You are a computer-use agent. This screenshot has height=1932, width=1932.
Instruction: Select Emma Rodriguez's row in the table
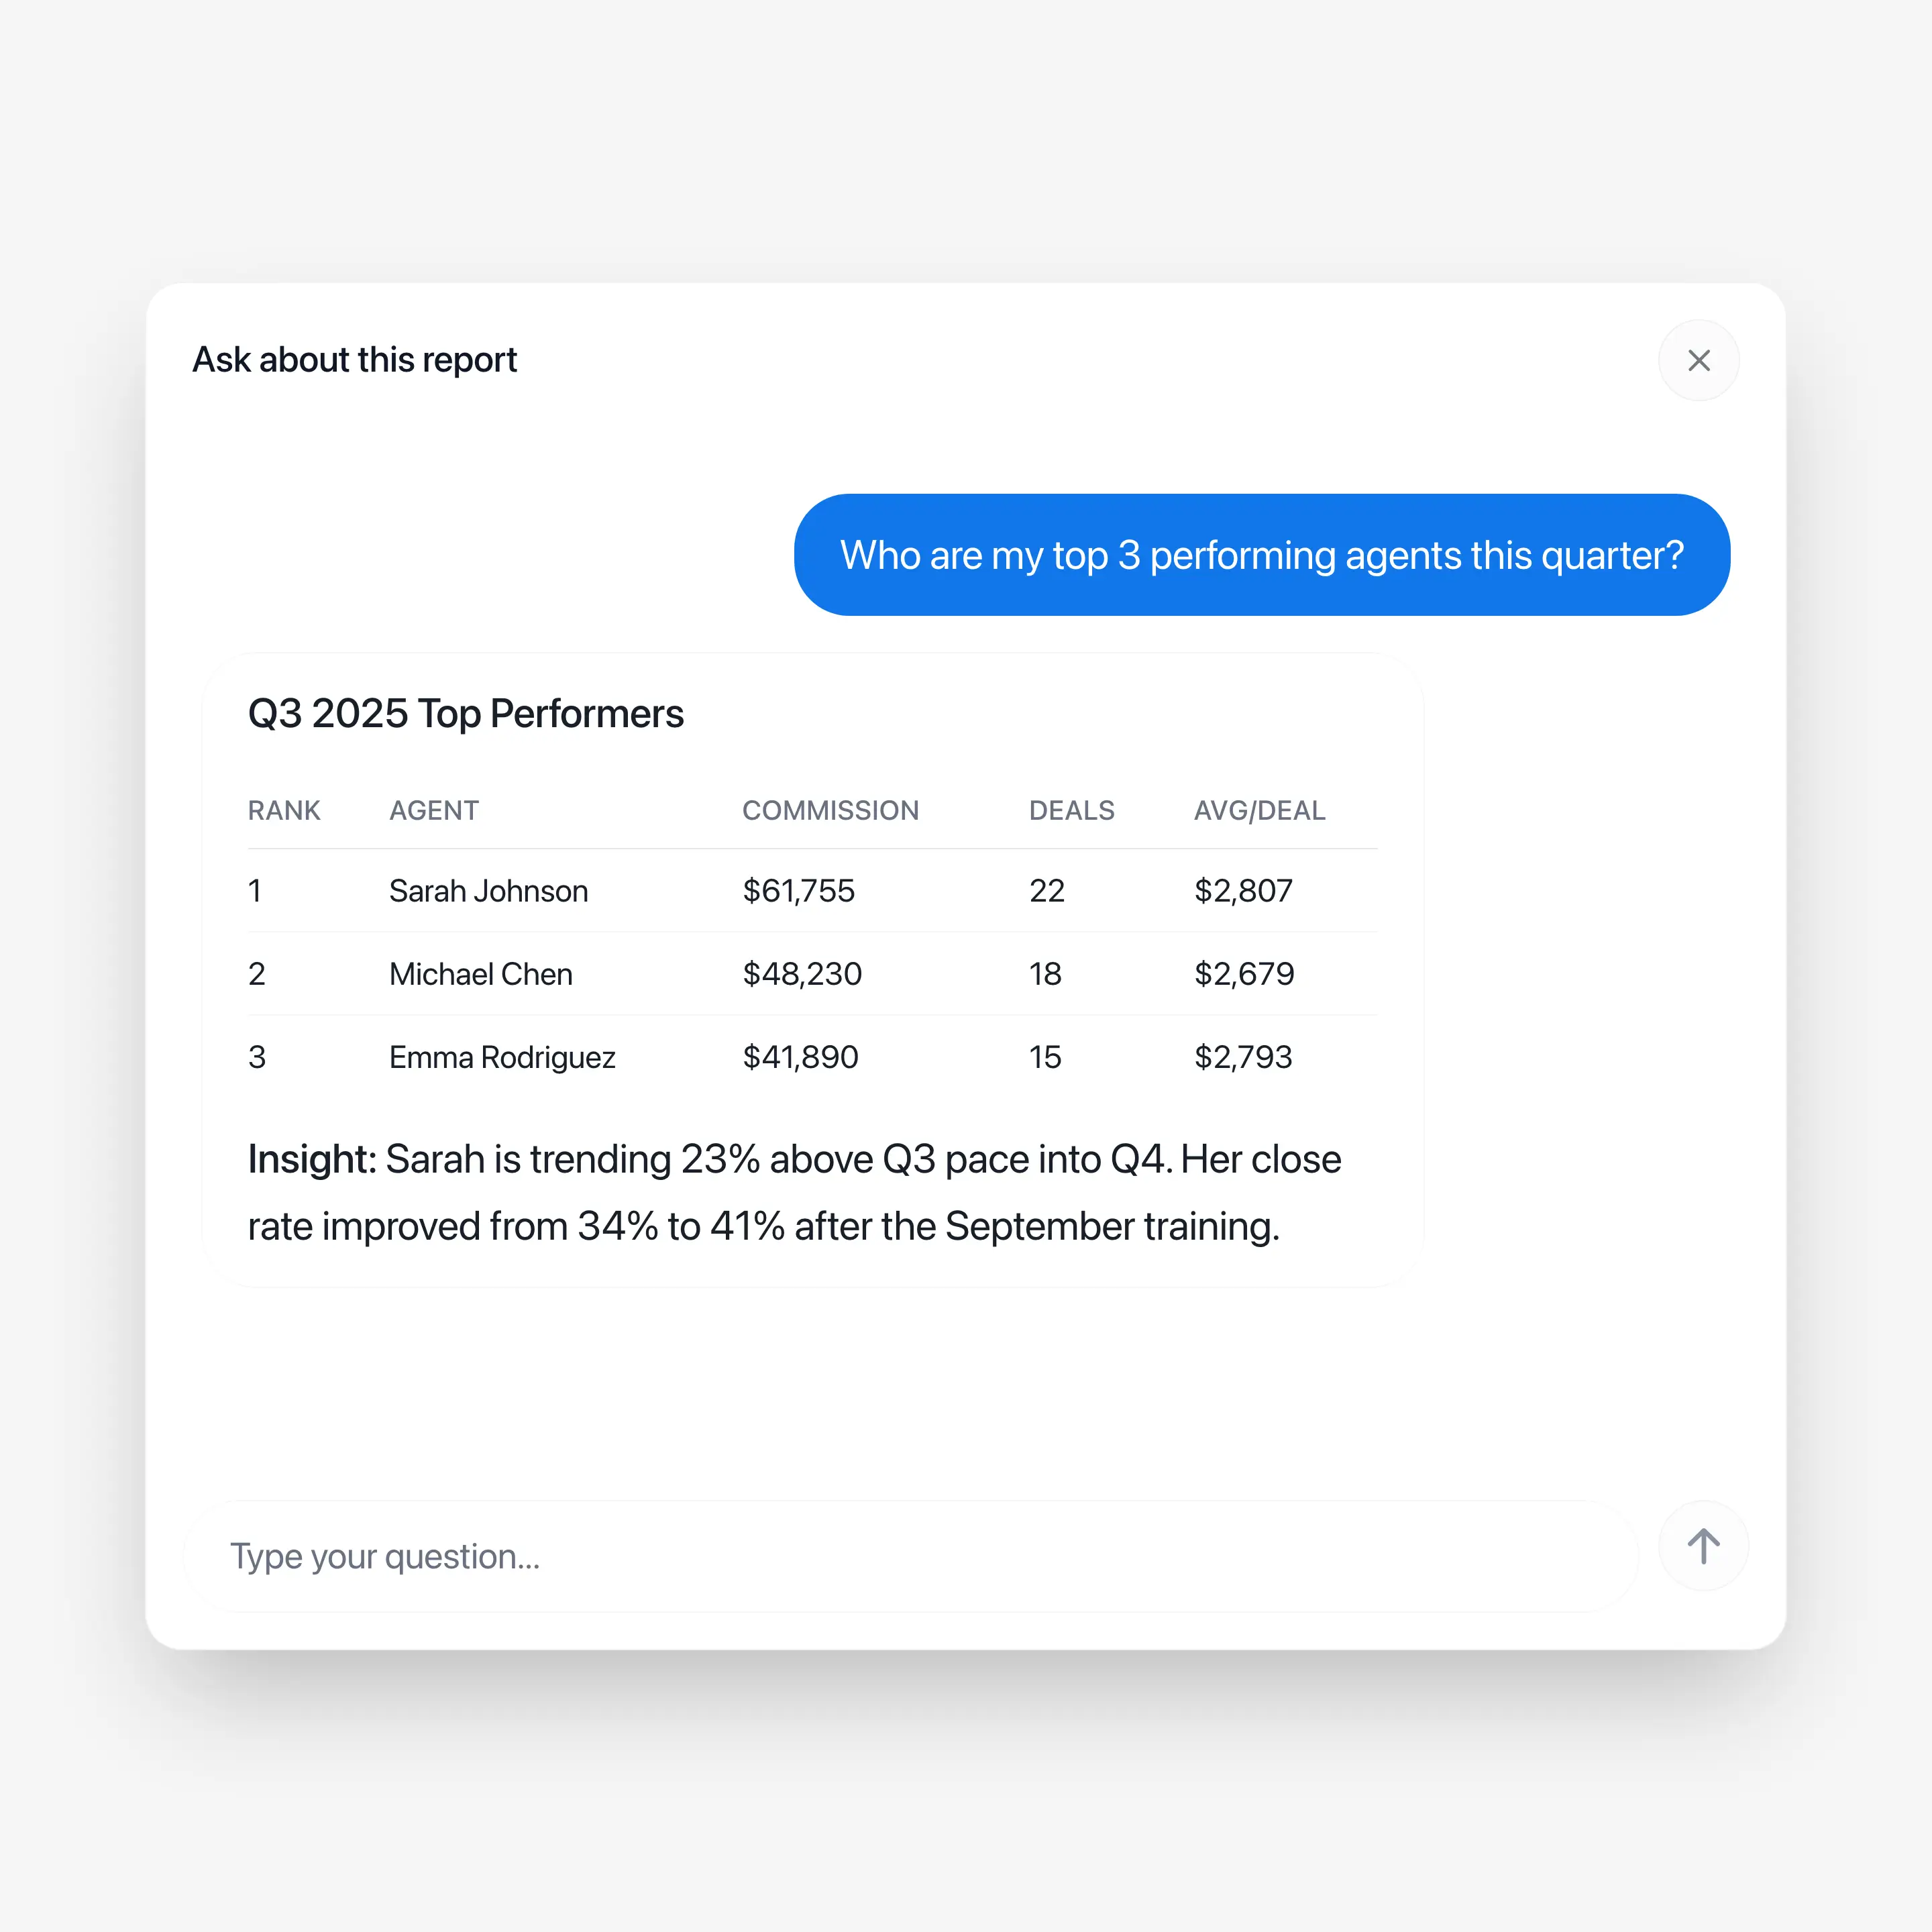pyautogui.click(x=812, y=1057)
